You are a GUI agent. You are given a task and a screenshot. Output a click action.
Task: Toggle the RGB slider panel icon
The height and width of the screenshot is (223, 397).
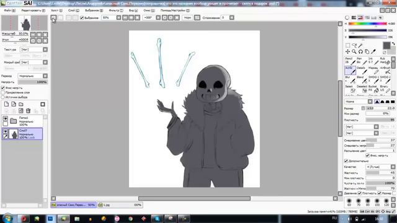click(x=354, y=17)
